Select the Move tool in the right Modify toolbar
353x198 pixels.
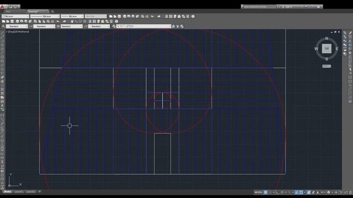[350, 53]
